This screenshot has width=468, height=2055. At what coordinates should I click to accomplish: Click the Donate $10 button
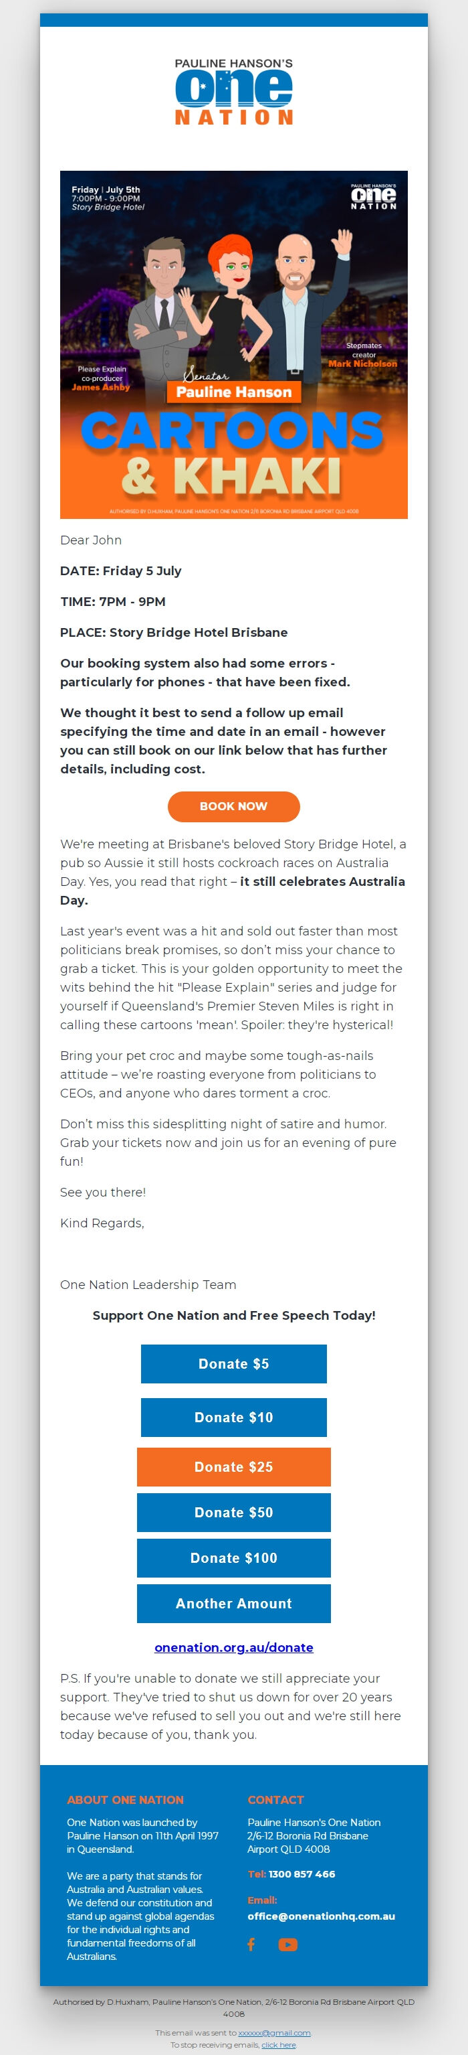pyautogui.click(x=234, y=1417)
